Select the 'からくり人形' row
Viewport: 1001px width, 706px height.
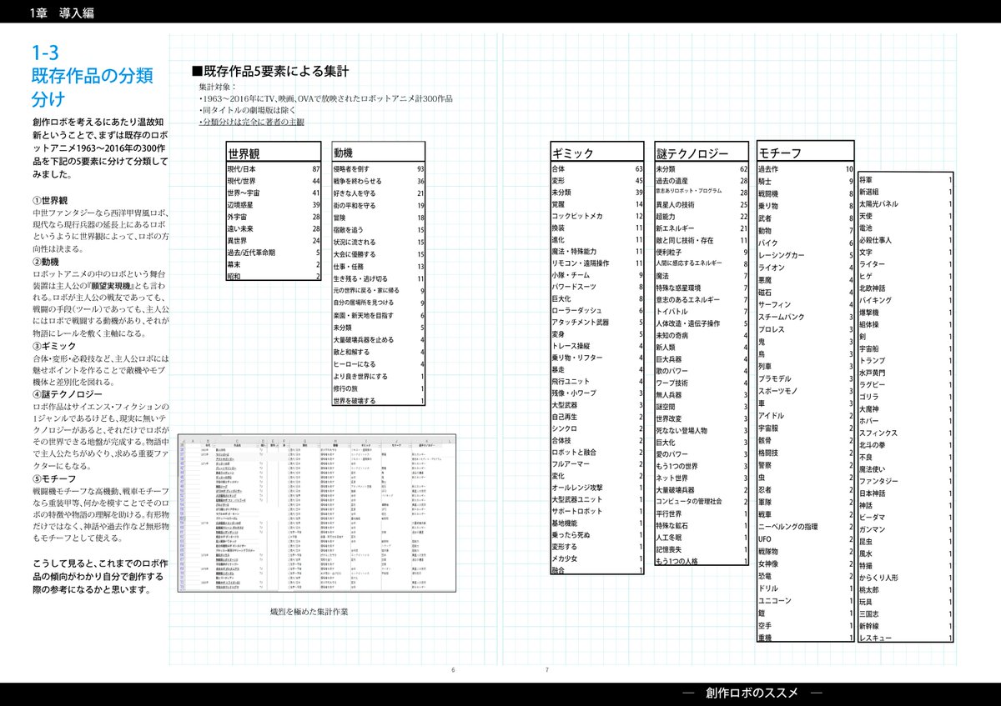pyautogui.click(x=906, y=578)
